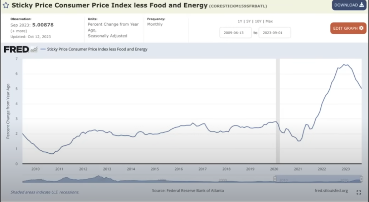
Task: Click the right handle of range selector
Action: pyautogui.click(x=361, y=179)
